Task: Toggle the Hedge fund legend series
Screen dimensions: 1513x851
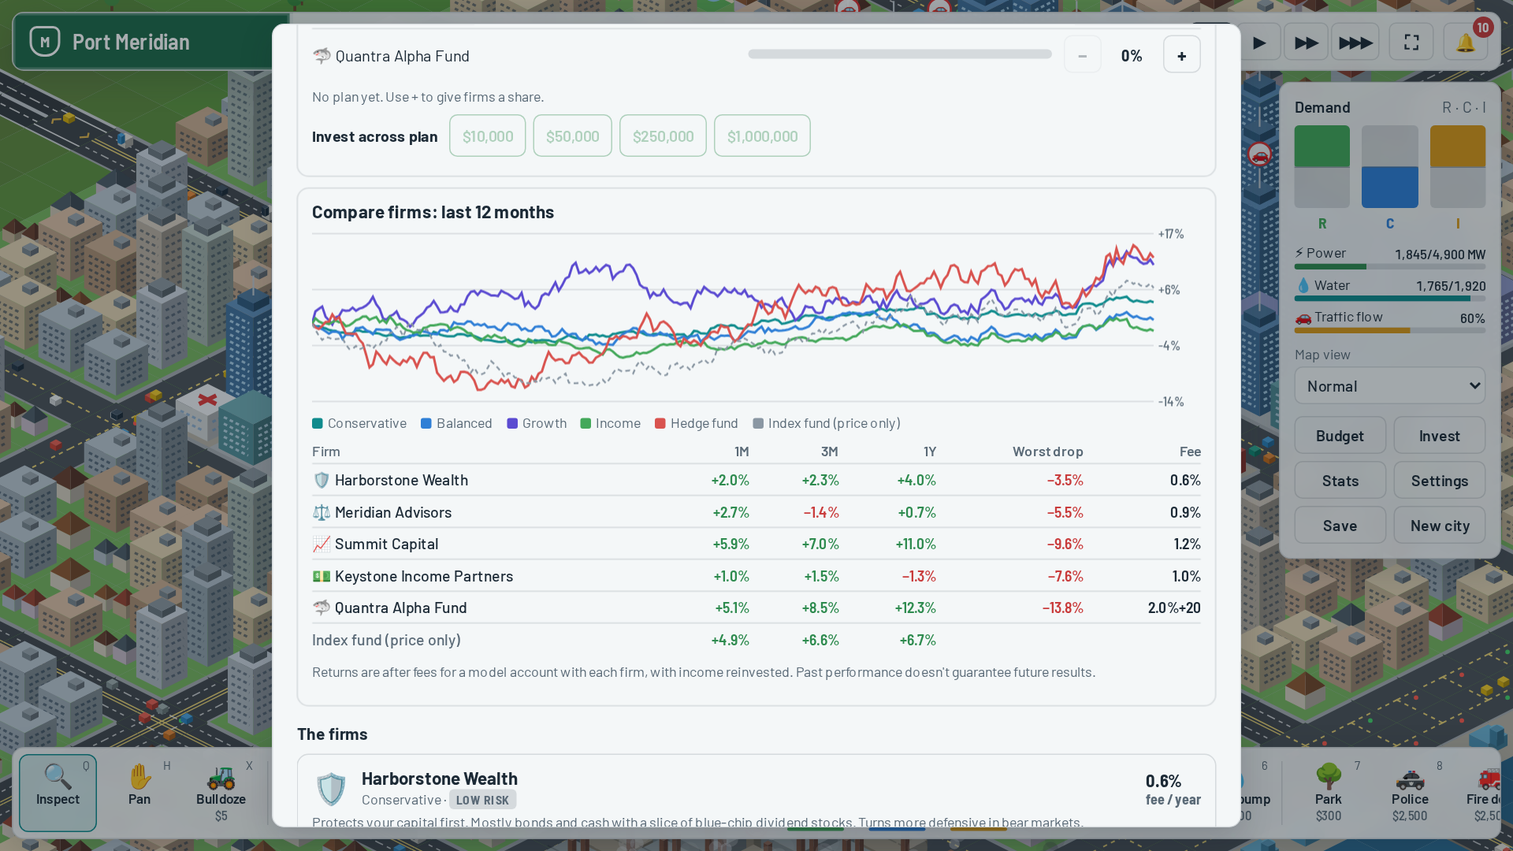Action: 697,424
